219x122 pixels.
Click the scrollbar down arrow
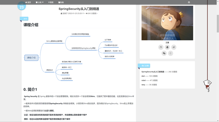click(218, 121)
